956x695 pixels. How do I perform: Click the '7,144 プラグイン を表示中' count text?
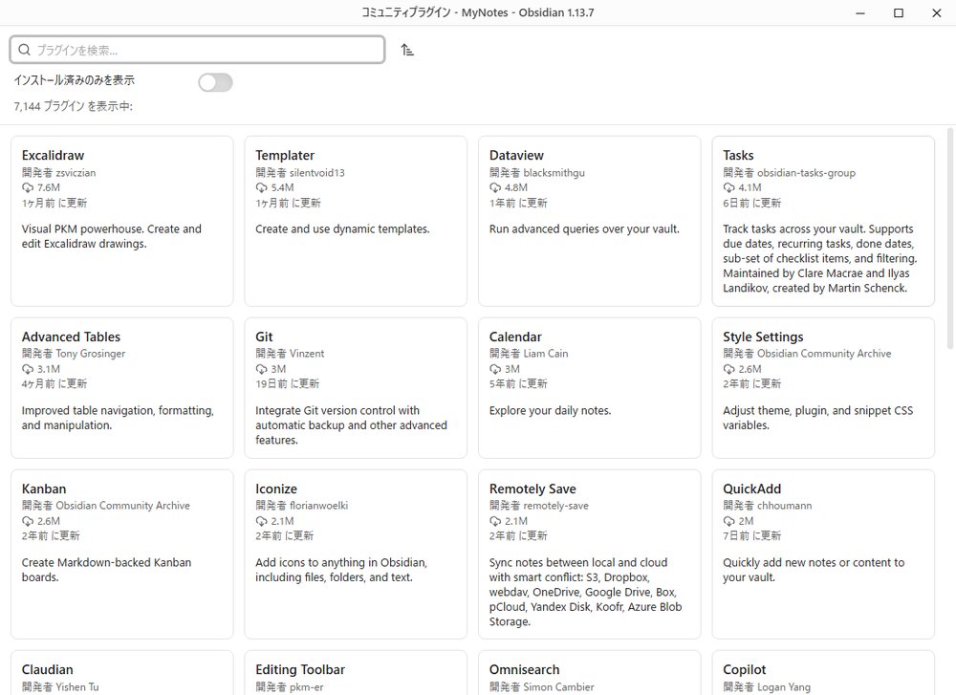pos(74,106)
